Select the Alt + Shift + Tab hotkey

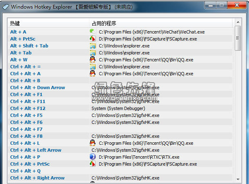click(x=29, y=46)
